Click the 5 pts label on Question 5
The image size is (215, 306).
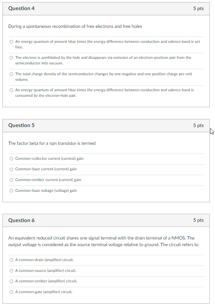[198, 125]
